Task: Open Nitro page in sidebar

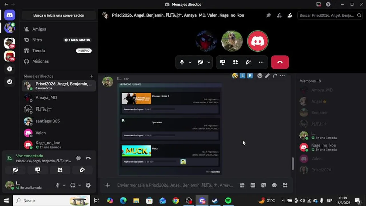Action: click(59, 40)
